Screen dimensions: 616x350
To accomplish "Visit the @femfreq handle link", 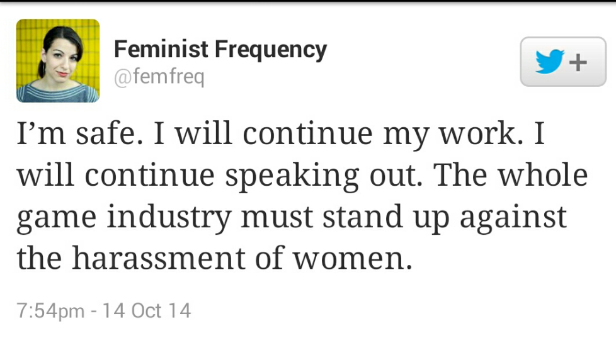I will coord(159,78).
